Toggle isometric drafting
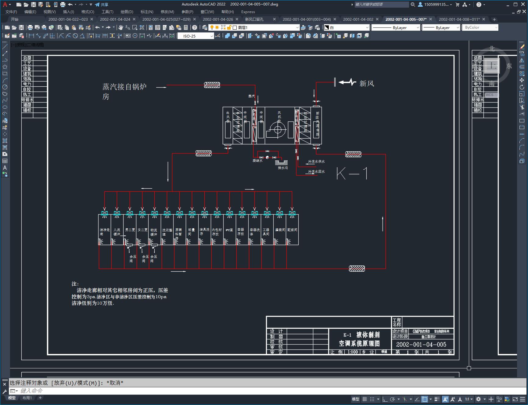 pos(405,399)
